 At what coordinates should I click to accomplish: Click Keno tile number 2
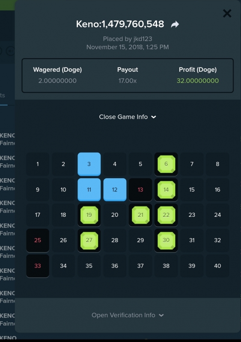63,164
